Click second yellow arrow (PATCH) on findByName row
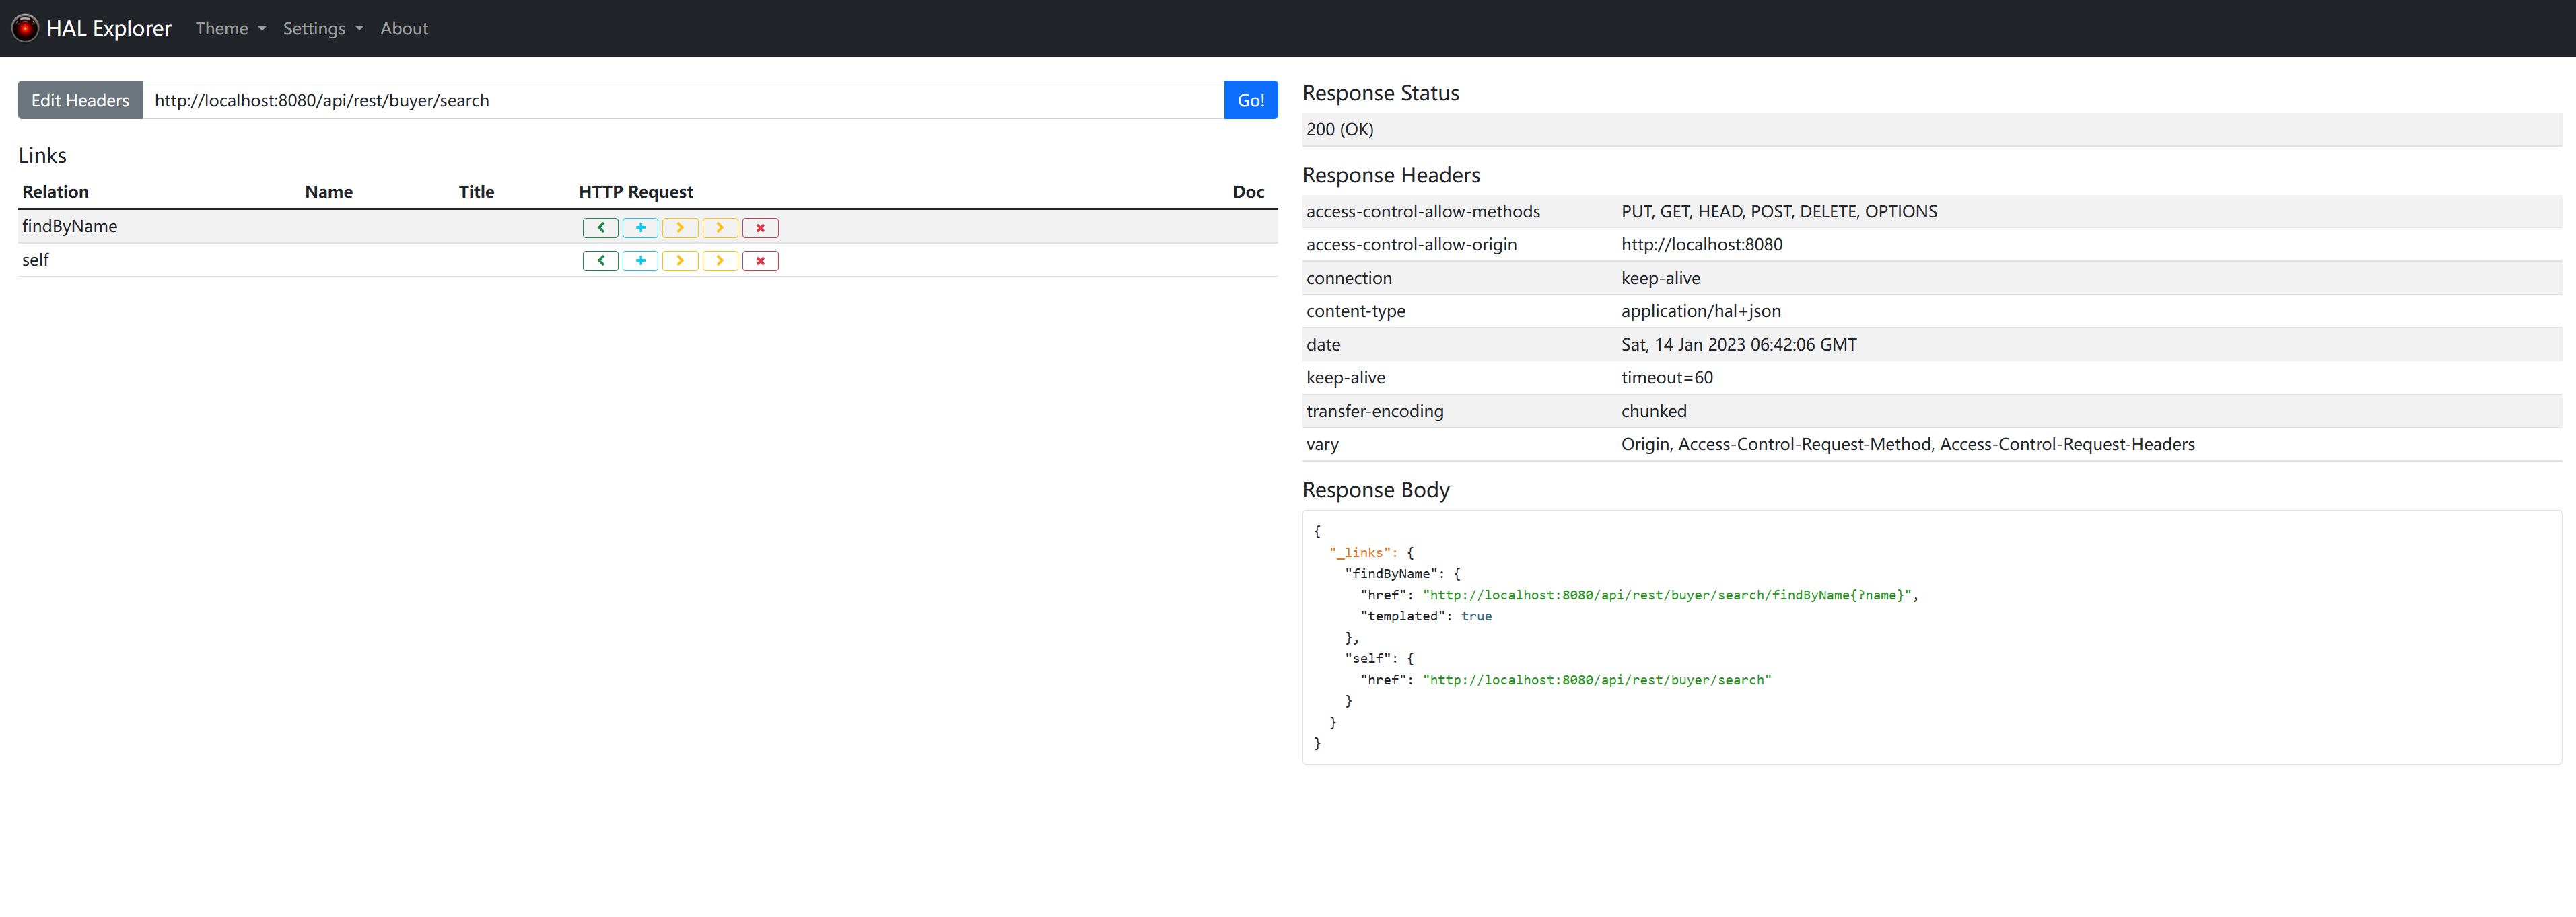 pyautogui.click(x=720, y=228)
